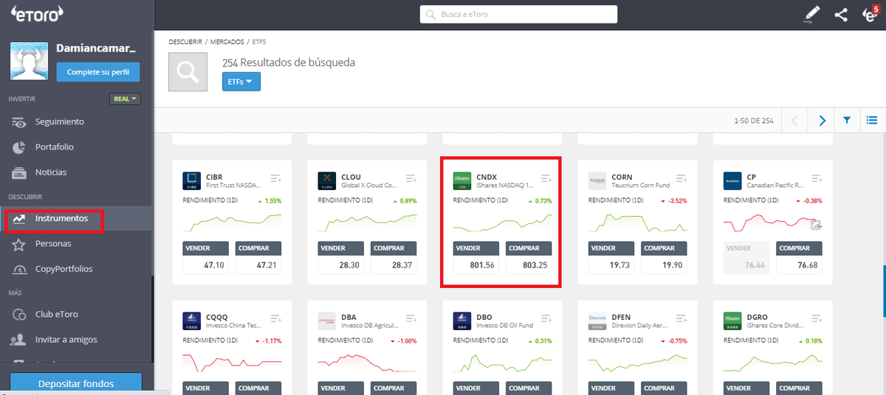Open Noticias in sidebar
This screenshot has width=886, height=395.
click(51, 172)
